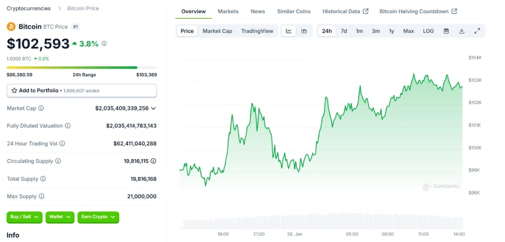Click the Bitcoin orange logo icon
The height and width of the screenshot is (242, 505).
[11, 26]
